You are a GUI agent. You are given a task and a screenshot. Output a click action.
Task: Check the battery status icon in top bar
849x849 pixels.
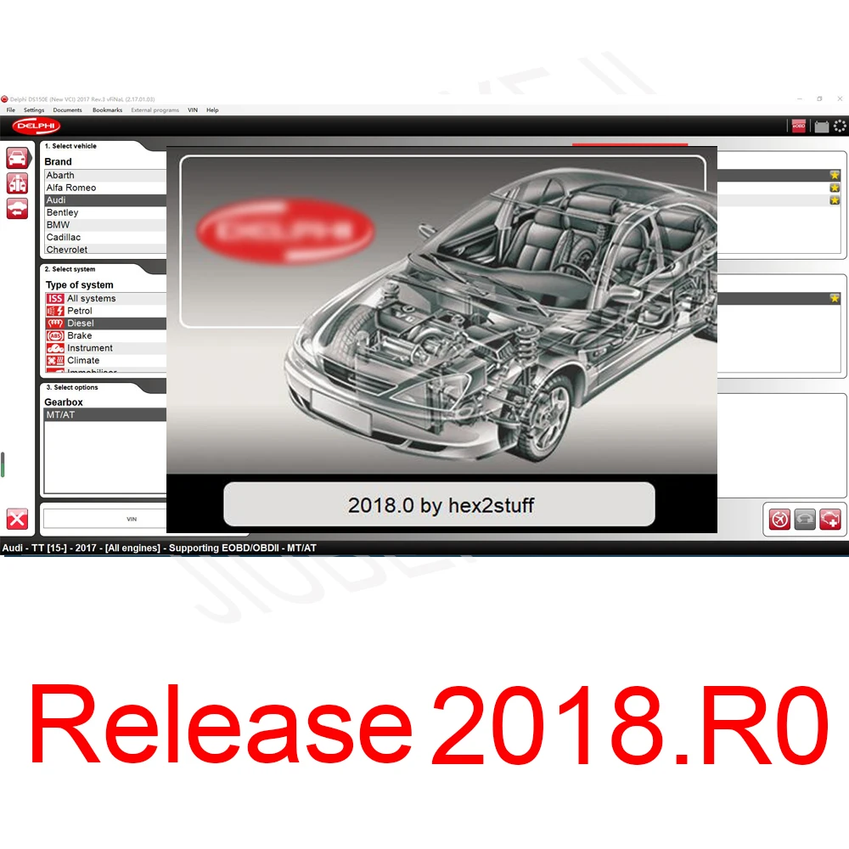pos(821,127)
